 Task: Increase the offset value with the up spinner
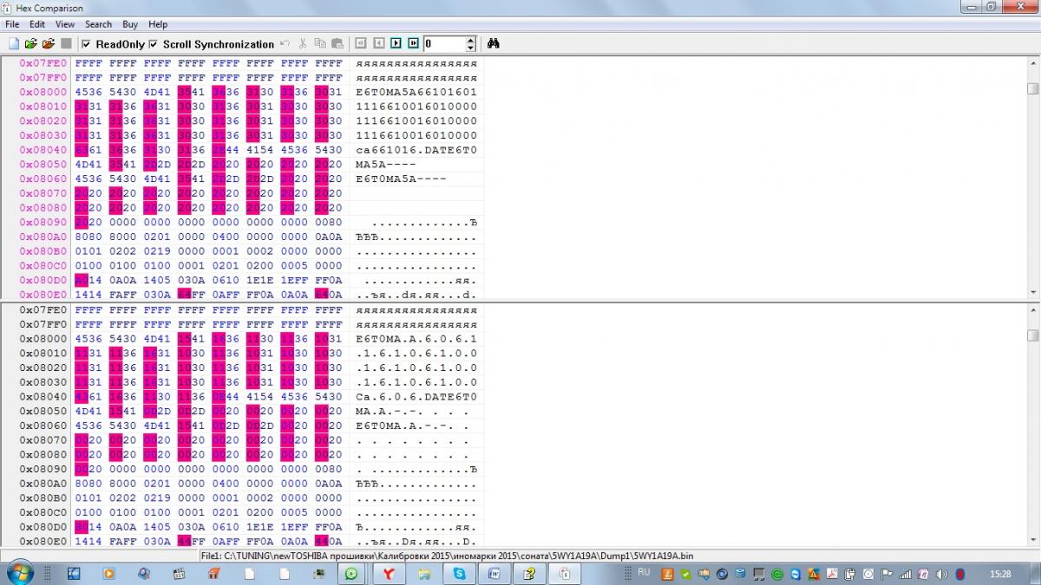(x=471, y=40)
